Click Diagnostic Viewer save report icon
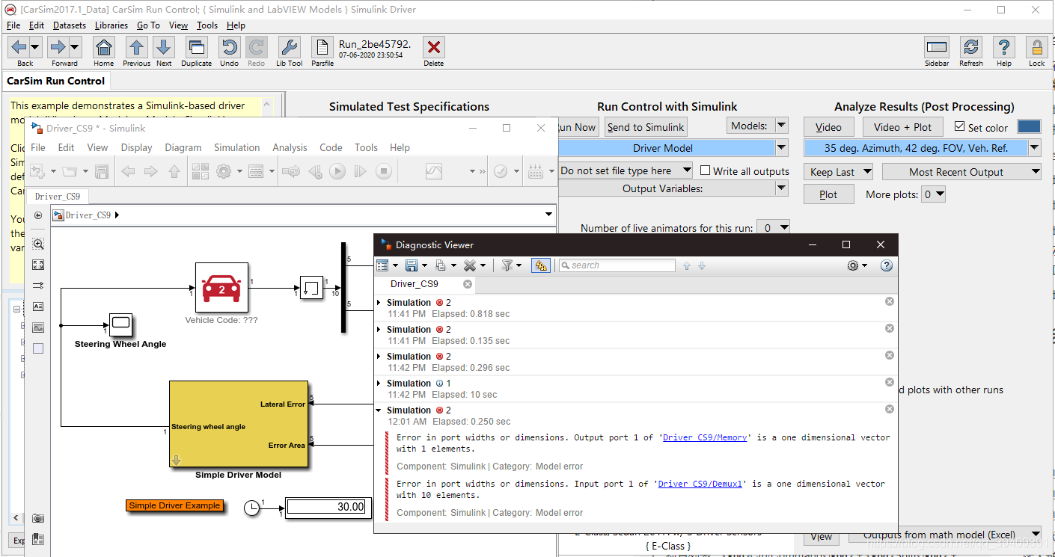 (x=411, y=265)
